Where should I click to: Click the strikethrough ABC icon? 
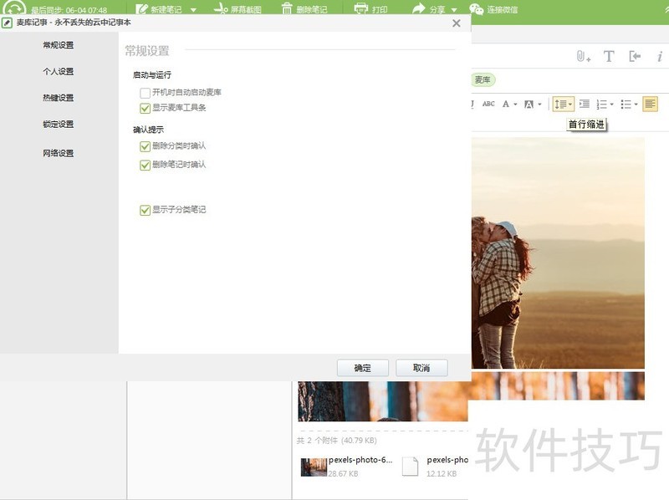pos(488,105)
